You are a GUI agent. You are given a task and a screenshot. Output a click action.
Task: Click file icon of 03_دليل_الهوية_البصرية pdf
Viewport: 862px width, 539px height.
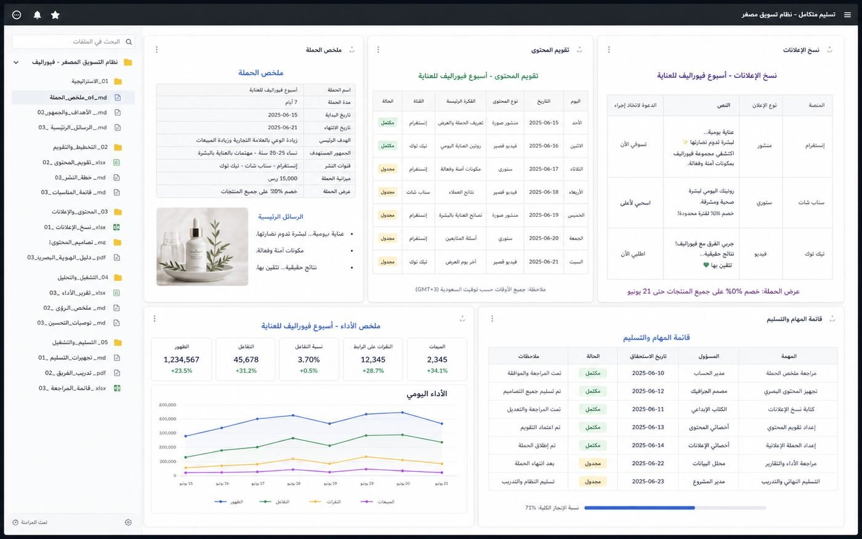point(117,257)
